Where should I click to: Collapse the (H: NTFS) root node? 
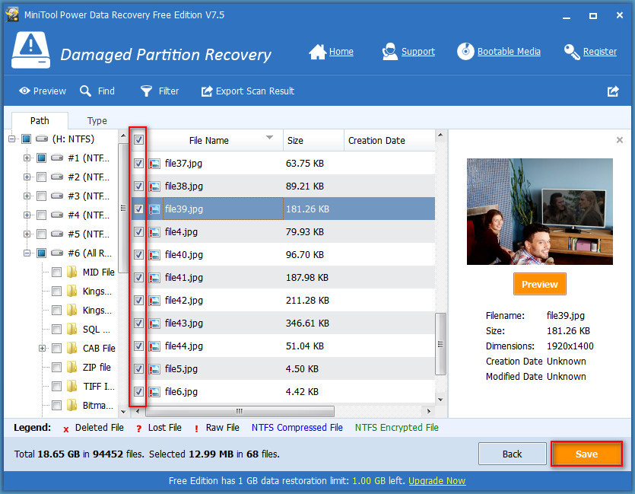(x=11, y=139)
